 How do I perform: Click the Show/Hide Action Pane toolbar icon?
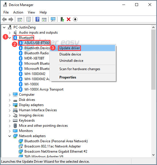(44, 20)
